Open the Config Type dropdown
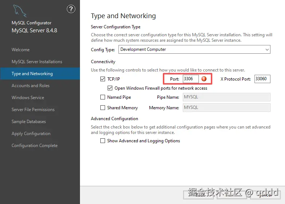Image resolution: width=285 pixels, height=204 pixels. pyautogui.click(x=194, y=49)
